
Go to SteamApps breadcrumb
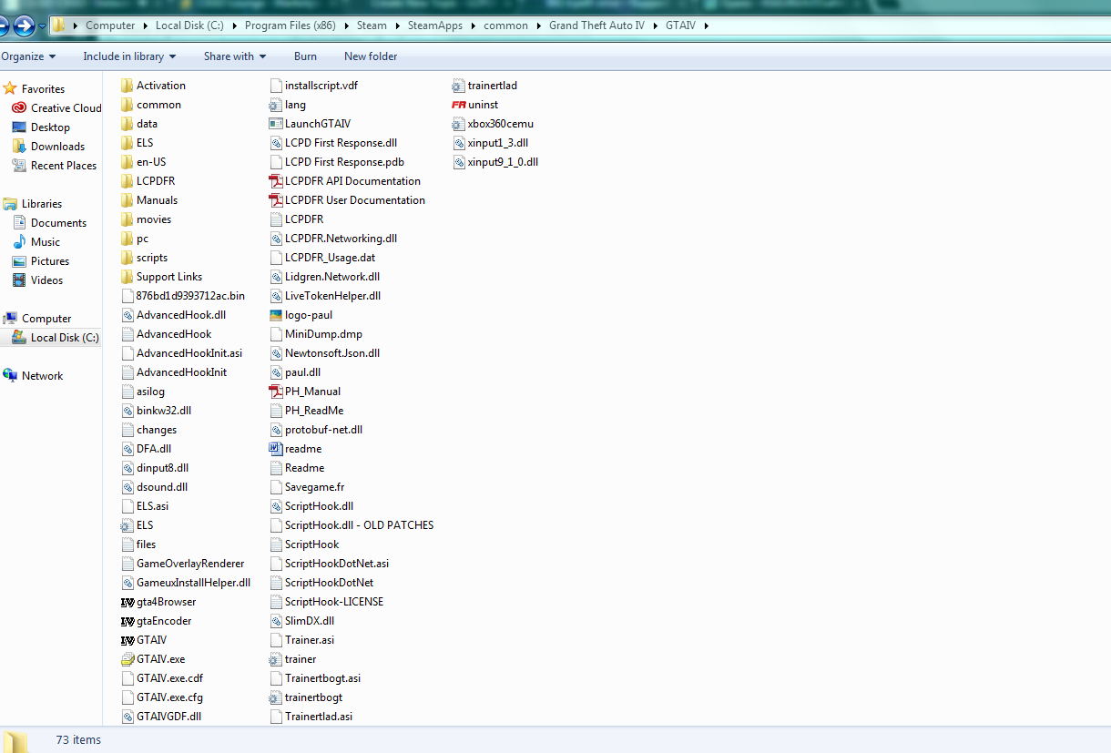click(x=435, y=25)
